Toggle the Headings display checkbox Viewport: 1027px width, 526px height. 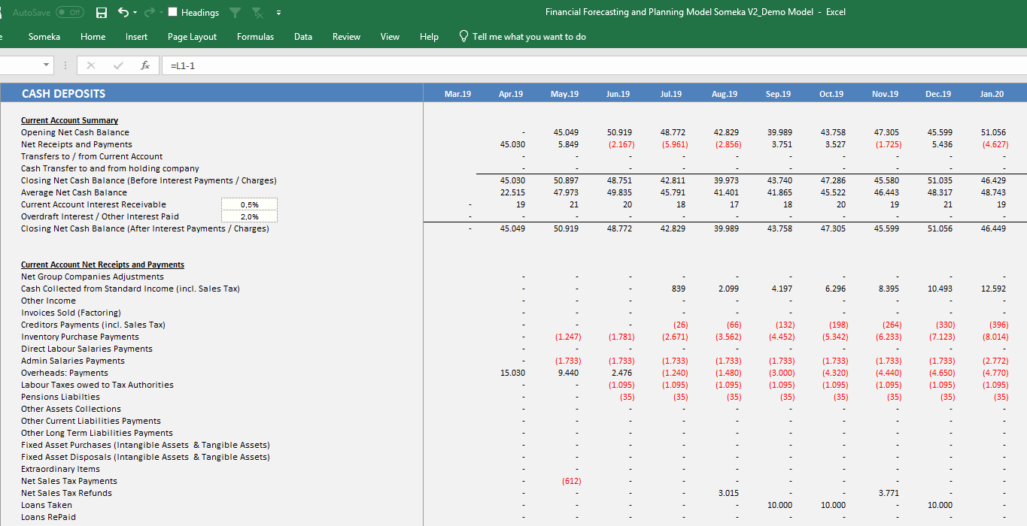click(x=173, y=12)
